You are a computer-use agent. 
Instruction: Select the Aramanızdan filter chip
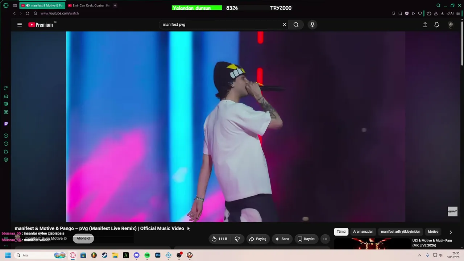tap(363, 232)
